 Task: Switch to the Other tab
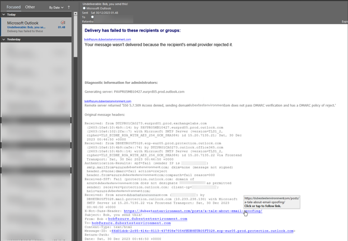30,7
